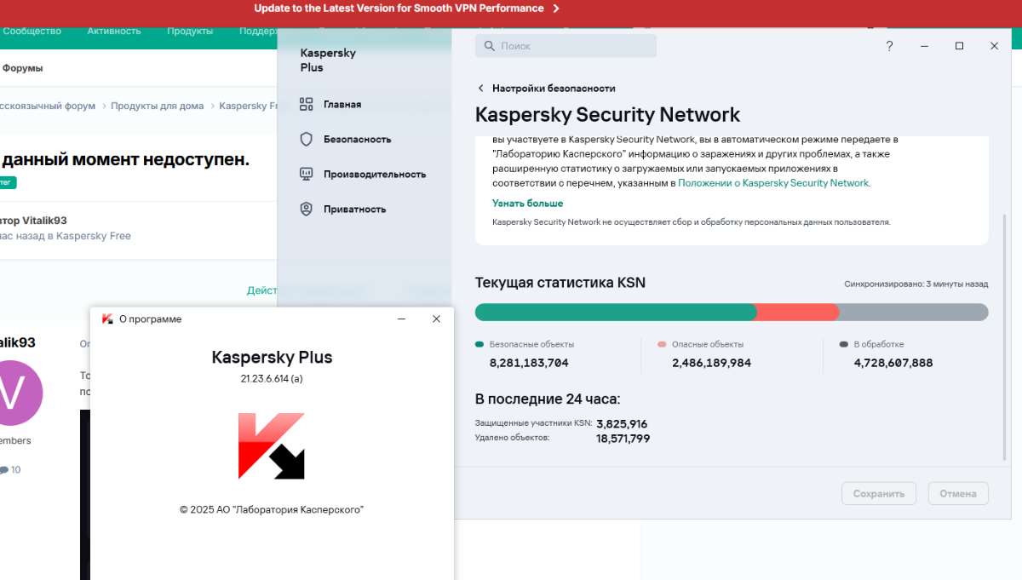The height and width of the screenshot is (580, 1022).
Task: Click the Безопасность shield icon
Action: [307, 139]
